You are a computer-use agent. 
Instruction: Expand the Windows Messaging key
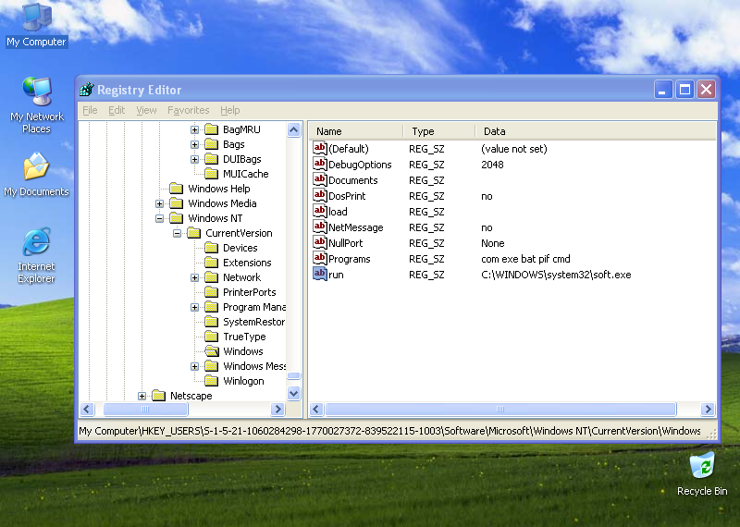[194, 366]
